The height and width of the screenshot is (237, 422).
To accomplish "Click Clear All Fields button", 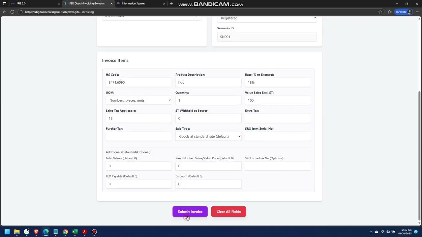I will (x=228, y=212).
